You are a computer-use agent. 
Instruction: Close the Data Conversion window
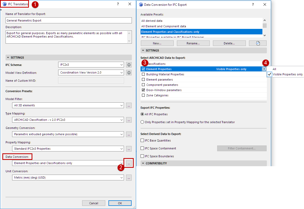(265, 5)
